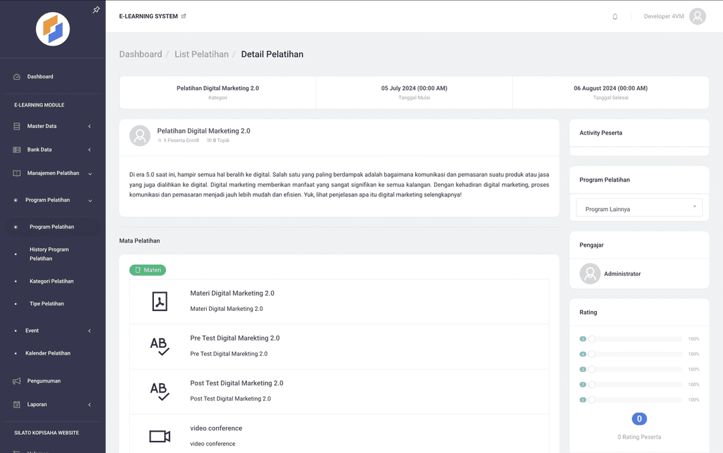Go to List Pelatihan breadcrumb link
The image size is (723, 453).
[202, 54]
